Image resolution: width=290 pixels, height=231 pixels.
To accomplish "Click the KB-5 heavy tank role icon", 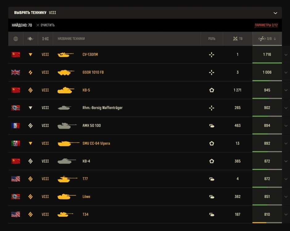I will pyautogui.click(x=212, y=90).
